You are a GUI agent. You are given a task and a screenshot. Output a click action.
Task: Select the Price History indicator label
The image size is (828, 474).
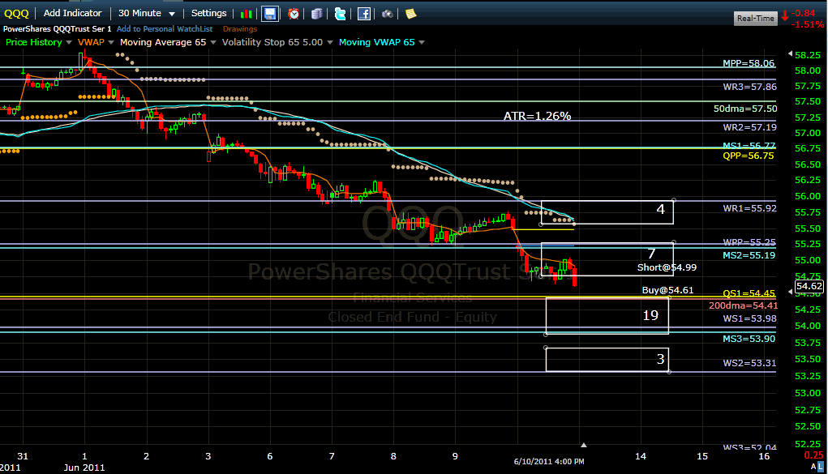pos(34,42)
